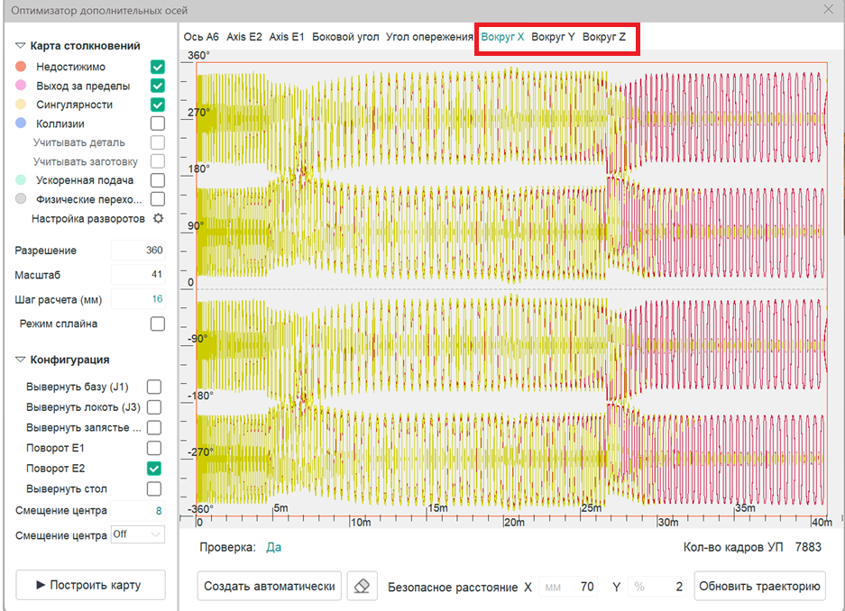Uncheck the Поворот E2 checkbox
845x611 pixels.
[154, 469]
